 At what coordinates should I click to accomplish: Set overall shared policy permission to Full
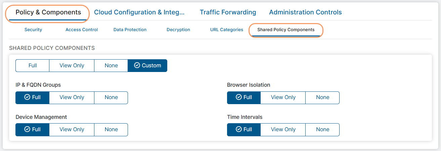[x=33, y=66]
